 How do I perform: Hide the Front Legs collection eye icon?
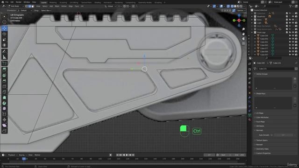(293, 32)
